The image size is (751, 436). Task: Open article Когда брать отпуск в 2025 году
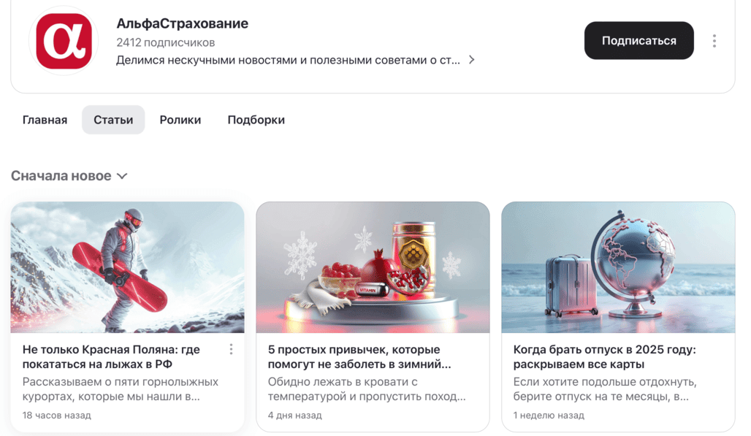604,356
